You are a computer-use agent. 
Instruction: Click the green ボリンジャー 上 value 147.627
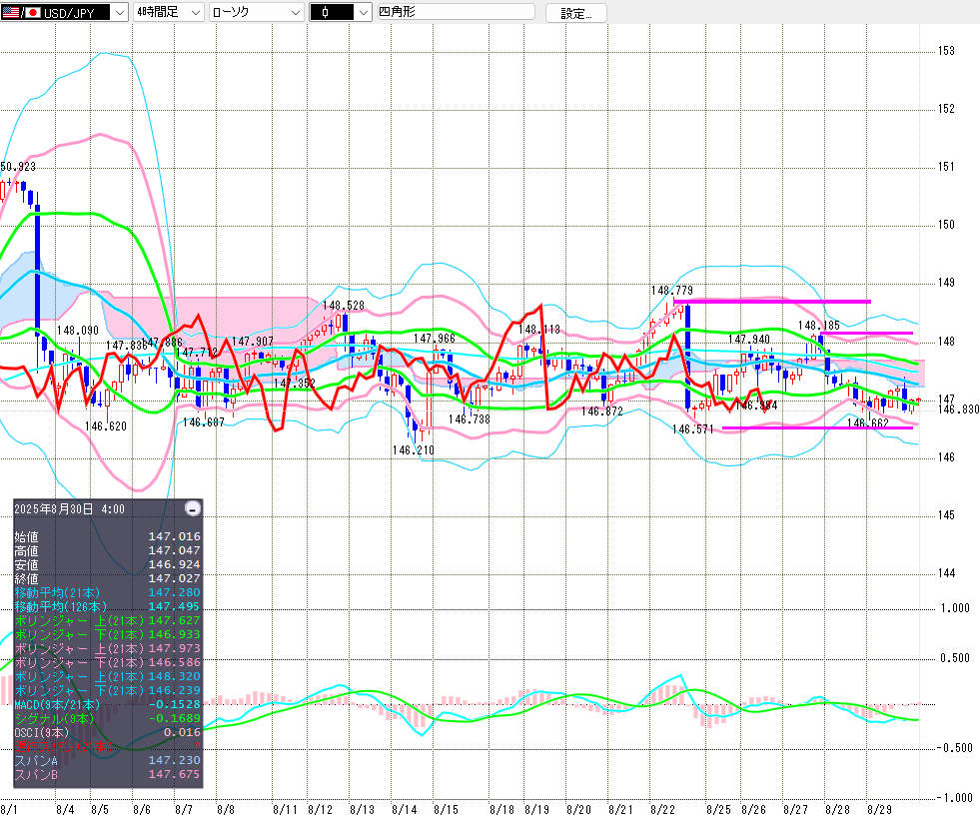coord(175,620)
